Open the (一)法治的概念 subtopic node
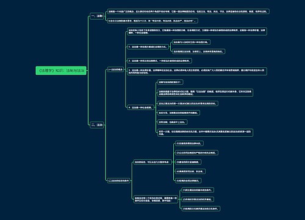The width and height of the screenshot is (305, 220). coord(115,70)
